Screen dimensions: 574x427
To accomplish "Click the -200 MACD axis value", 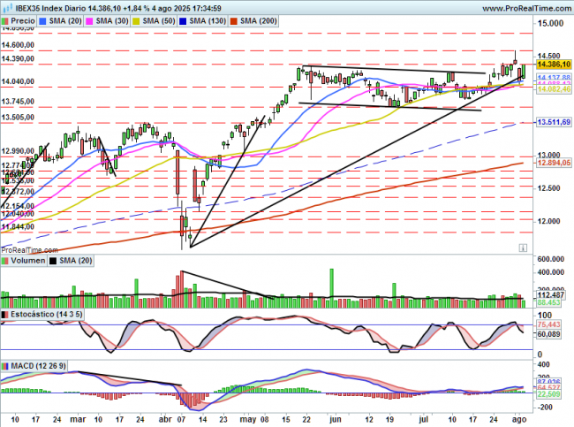I will [x=546, y=408].
